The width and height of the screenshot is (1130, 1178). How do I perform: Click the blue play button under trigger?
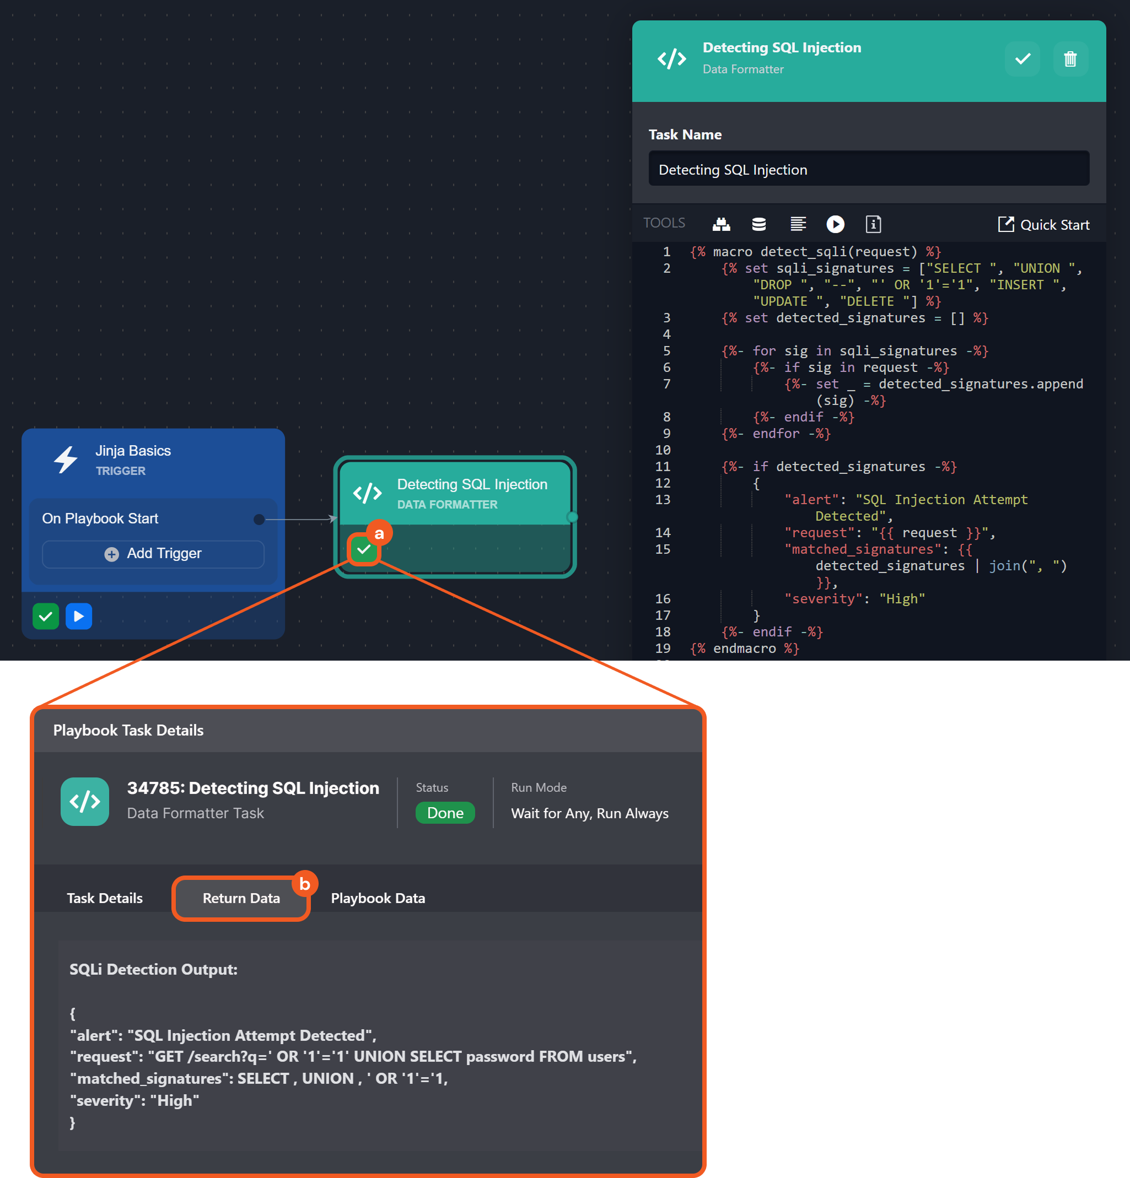[x=79, y=616]
